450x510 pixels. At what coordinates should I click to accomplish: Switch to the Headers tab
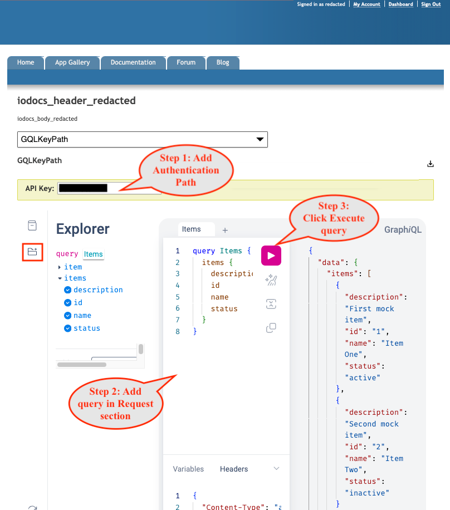coord(233,469)
